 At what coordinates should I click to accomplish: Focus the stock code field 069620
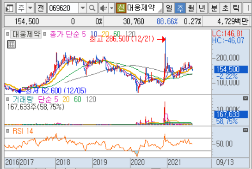coord(63,8)
